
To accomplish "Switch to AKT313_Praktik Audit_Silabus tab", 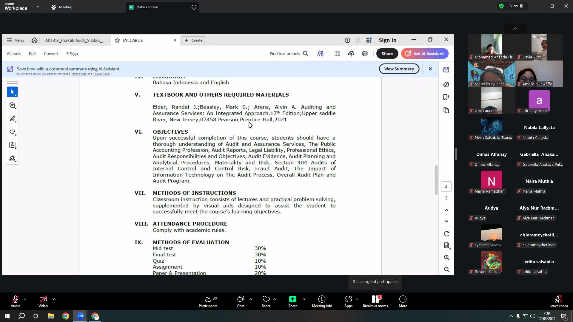I will point(75,40).
